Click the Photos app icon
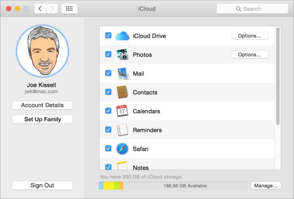 pos(123,54)
